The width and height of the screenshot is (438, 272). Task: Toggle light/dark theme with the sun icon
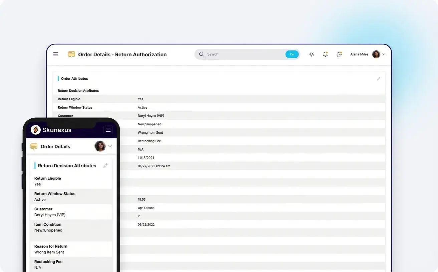point(311,54)
